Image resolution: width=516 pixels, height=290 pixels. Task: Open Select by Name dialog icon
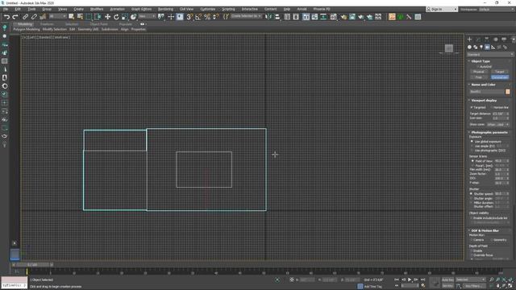click(80, 17)
